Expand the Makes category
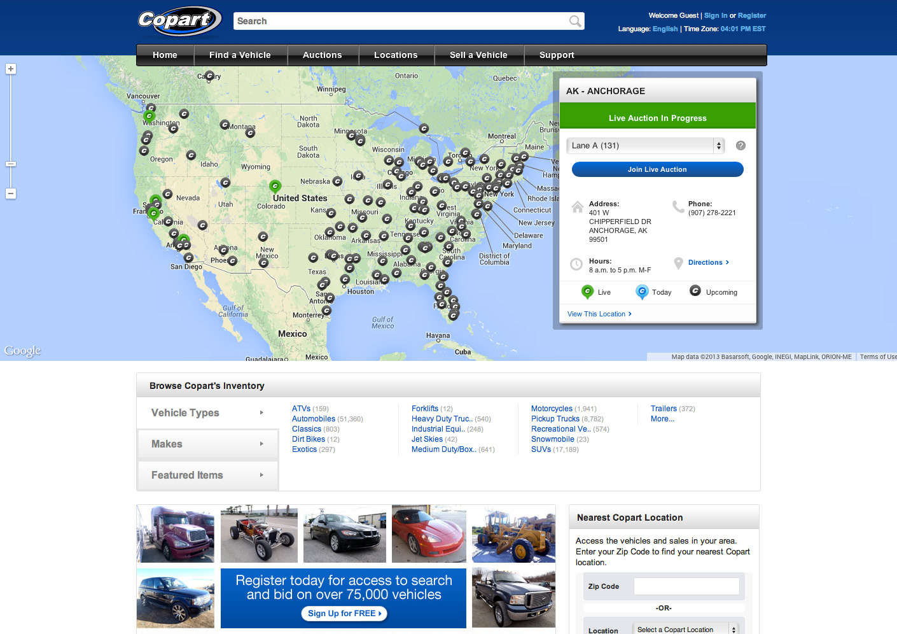The image size is (897, 634). tap(207, 444)
